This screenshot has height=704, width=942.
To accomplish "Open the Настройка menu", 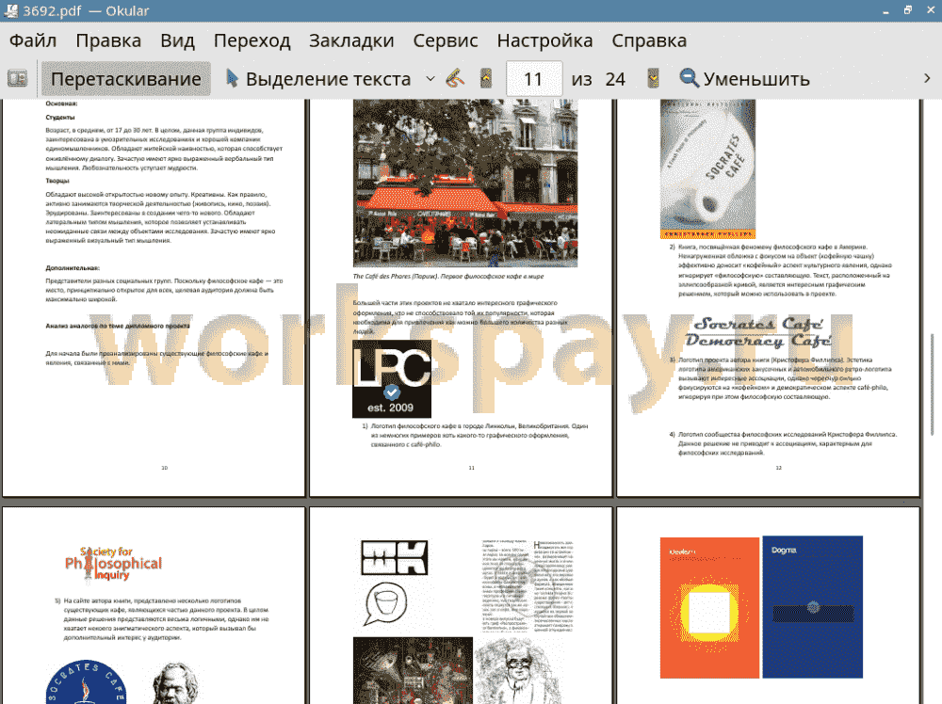I will 544,40.
